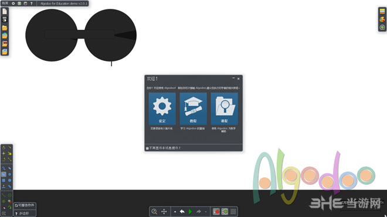
Task: Select the Scale tool
Action: (9, 159)
